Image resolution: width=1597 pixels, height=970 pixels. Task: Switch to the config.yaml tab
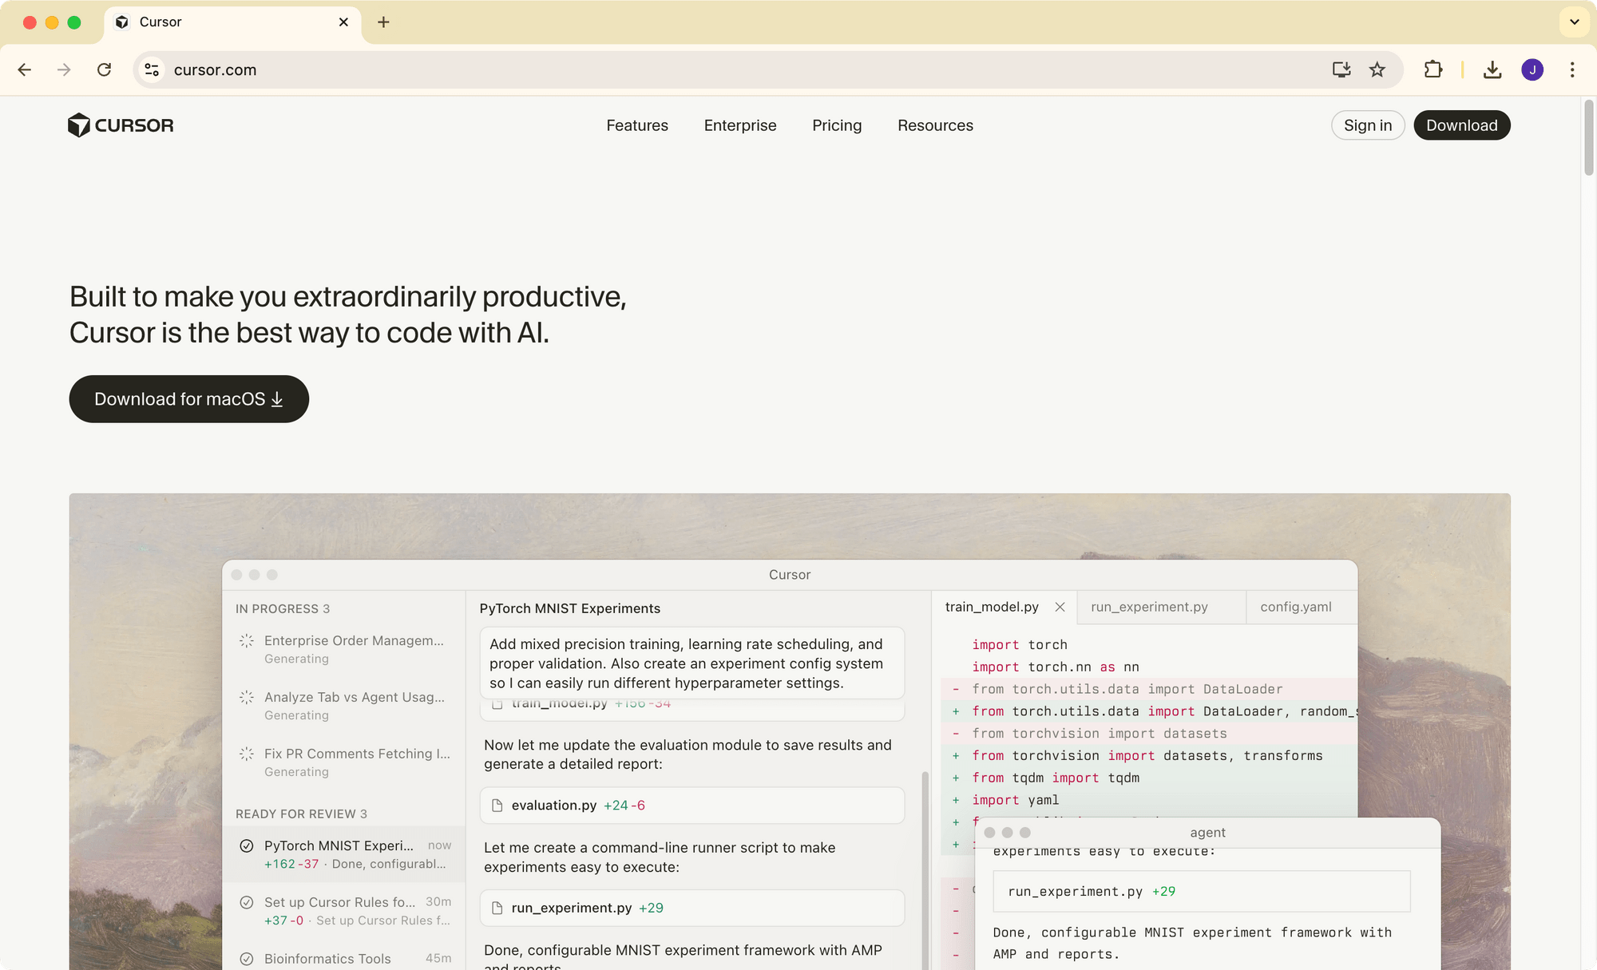point(1295,607)
